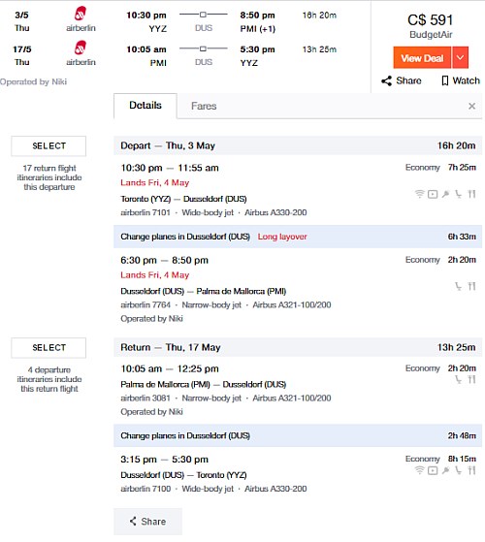Select the Thu, 17 May return flight
Screen dimensions: 485x542
[48, 348]
